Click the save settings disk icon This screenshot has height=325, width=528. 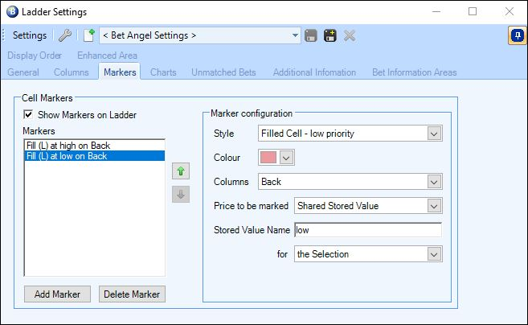(311, 35)
